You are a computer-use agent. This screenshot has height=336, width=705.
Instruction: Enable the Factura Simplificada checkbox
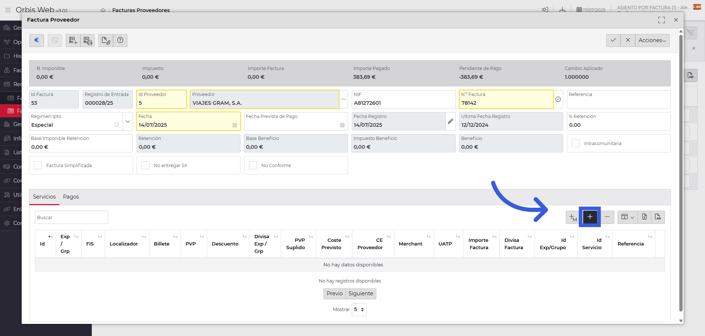38,165
